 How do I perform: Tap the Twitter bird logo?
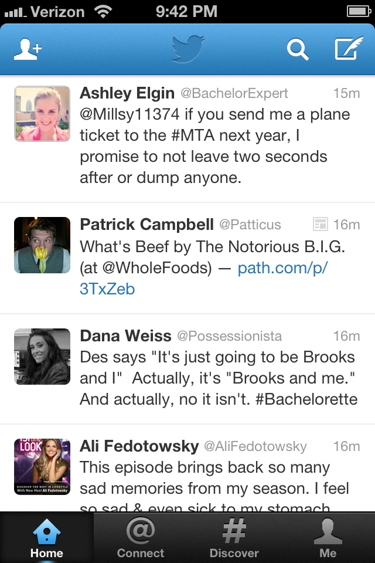coord(187,49)
